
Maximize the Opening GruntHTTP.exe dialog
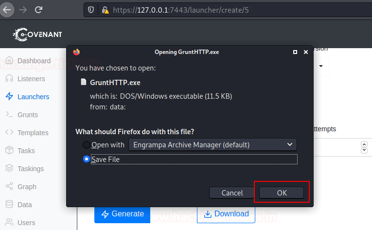click(295, 52)
